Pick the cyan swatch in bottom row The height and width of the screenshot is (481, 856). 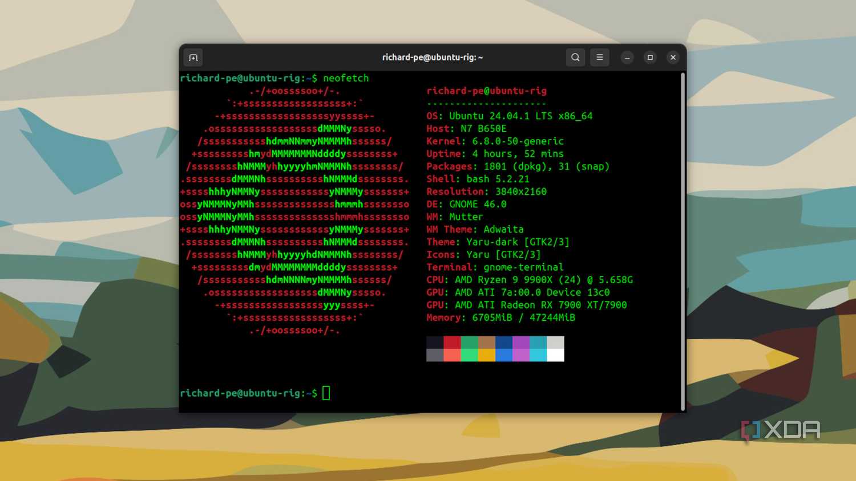coord(538,355)
